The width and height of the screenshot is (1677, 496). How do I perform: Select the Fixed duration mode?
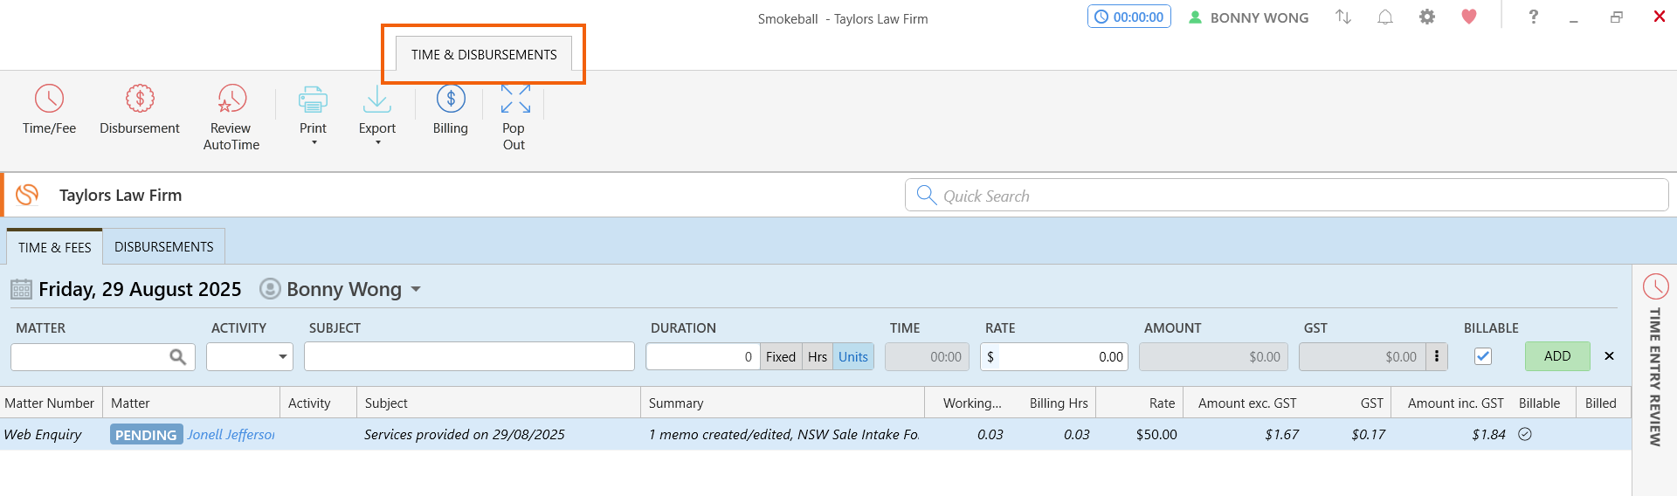(x=781, y=356)
